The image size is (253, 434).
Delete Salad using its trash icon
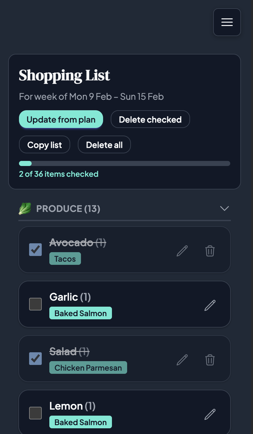tap(210, 360)
